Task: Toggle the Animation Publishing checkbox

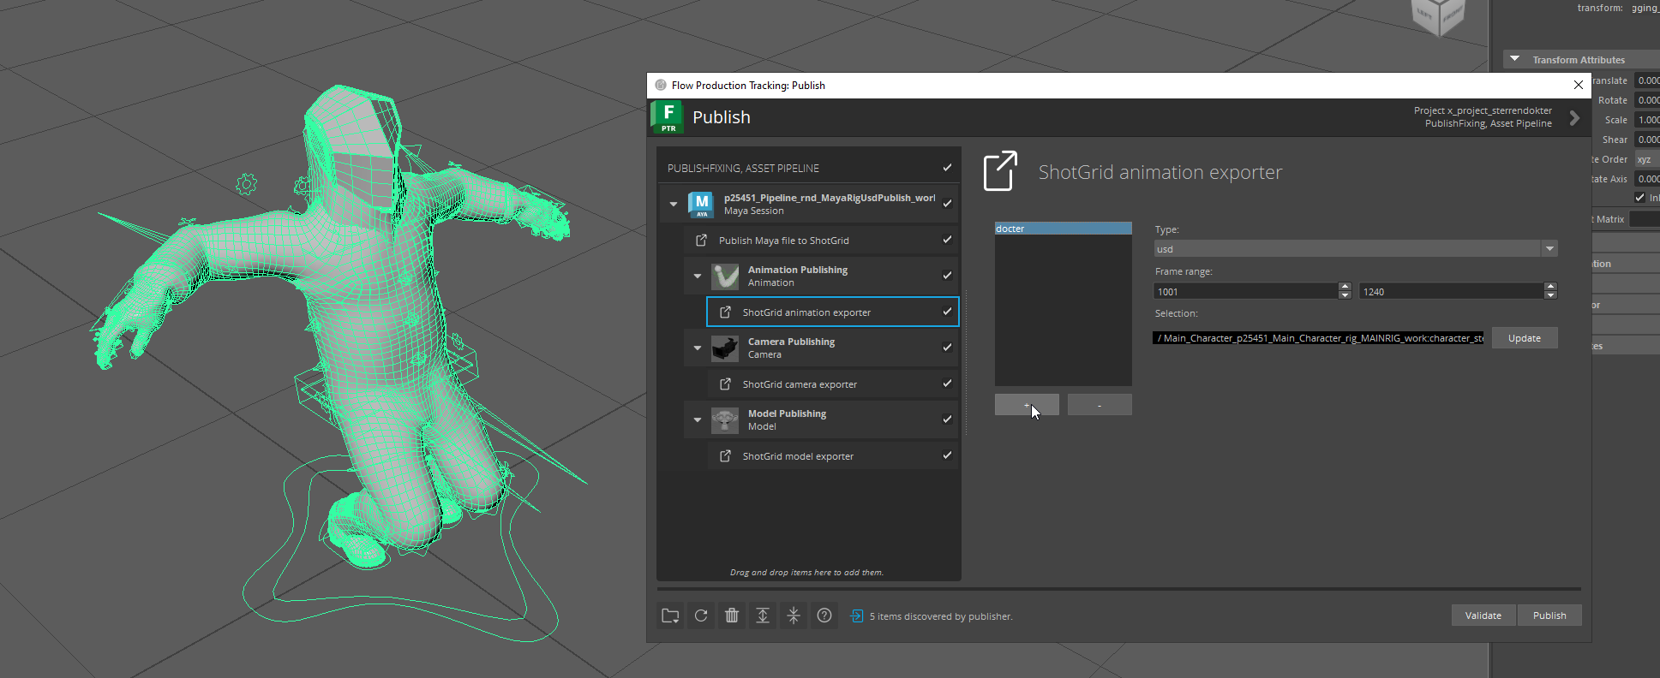Action: (947, 276)
